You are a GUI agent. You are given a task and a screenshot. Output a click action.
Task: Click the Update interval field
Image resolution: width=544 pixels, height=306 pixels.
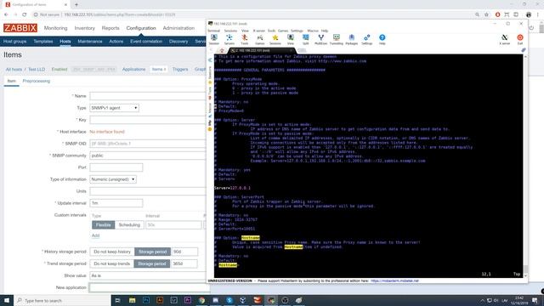click(116, 203)
